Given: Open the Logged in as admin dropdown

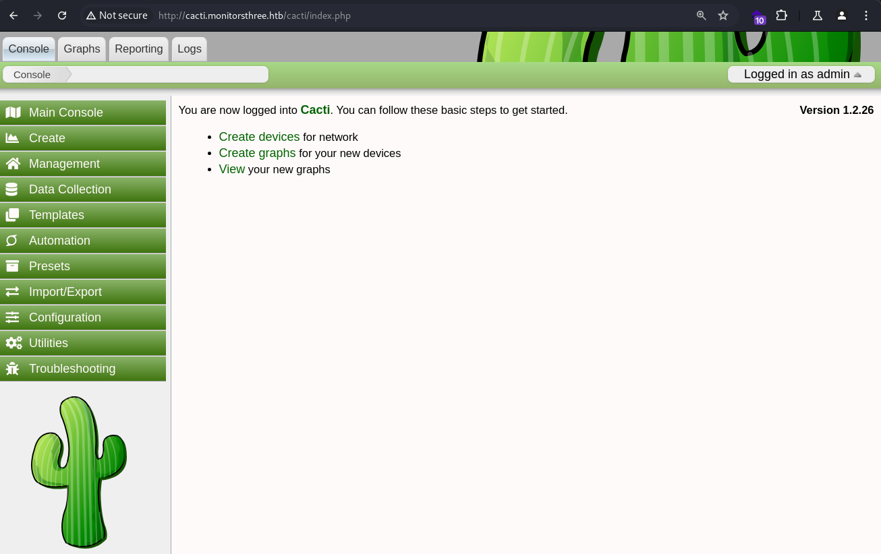Looking at the screenshot, I should [801, 74].
